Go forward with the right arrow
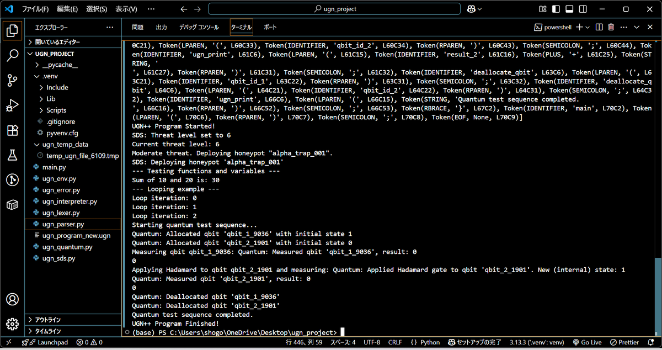The image size is (662, 350). [198, 9]
